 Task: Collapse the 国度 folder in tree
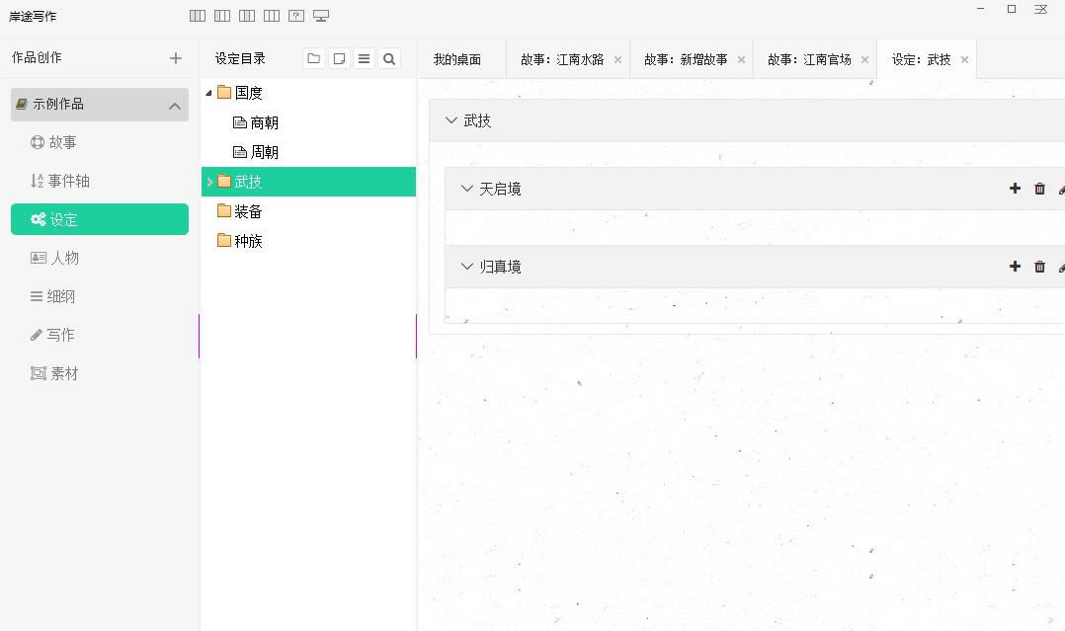click(x=208, y=93)
